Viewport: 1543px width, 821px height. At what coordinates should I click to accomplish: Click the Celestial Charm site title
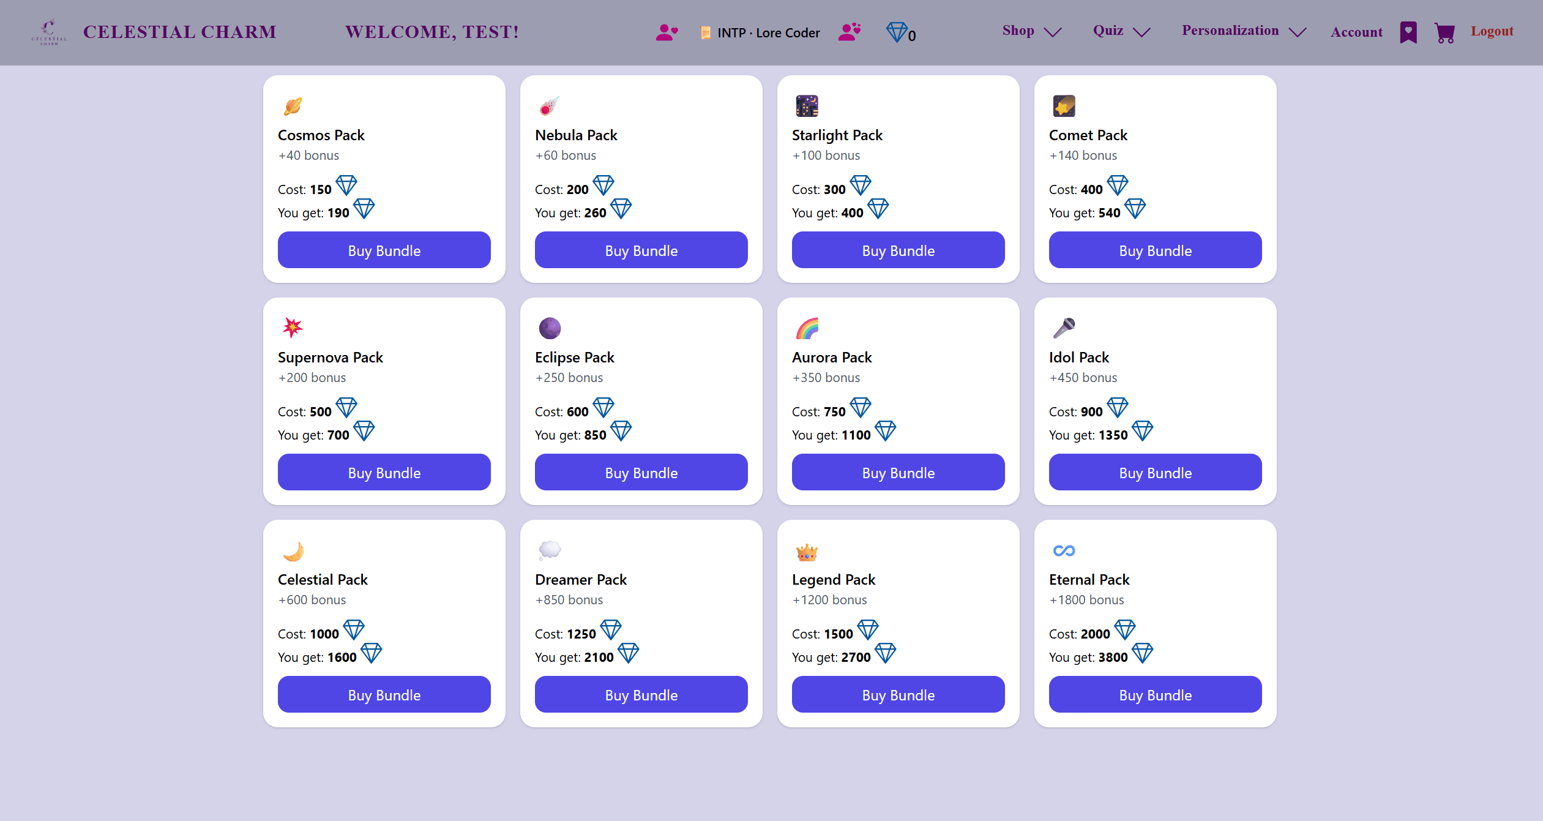click(x=180, y=32)
